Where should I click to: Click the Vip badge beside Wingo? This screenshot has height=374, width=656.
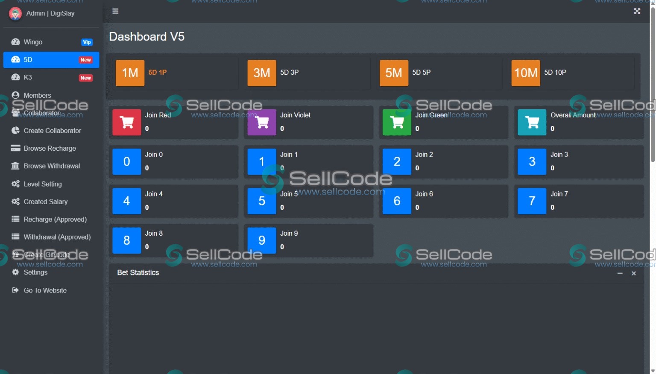coord(87,42)
